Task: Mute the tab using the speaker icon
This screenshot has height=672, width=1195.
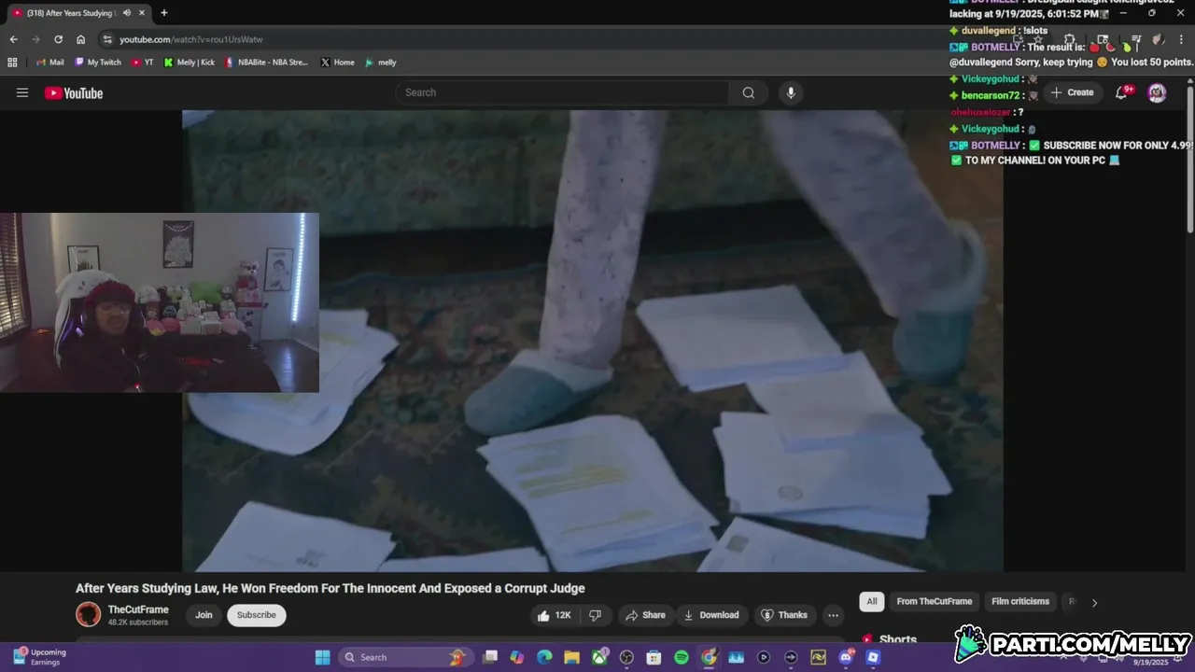Action: (127, 13)
